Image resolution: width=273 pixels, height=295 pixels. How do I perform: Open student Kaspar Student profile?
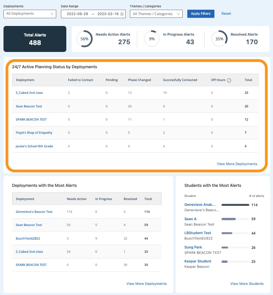coord(198,261)
